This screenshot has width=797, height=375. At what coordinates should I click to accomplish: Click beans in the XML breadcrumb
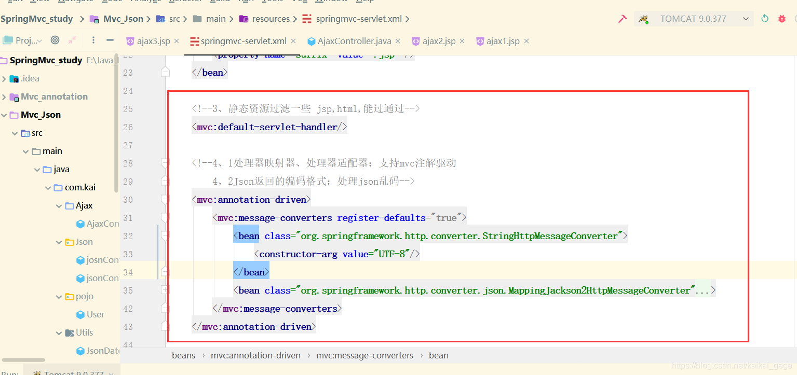(x=184, y=355)
